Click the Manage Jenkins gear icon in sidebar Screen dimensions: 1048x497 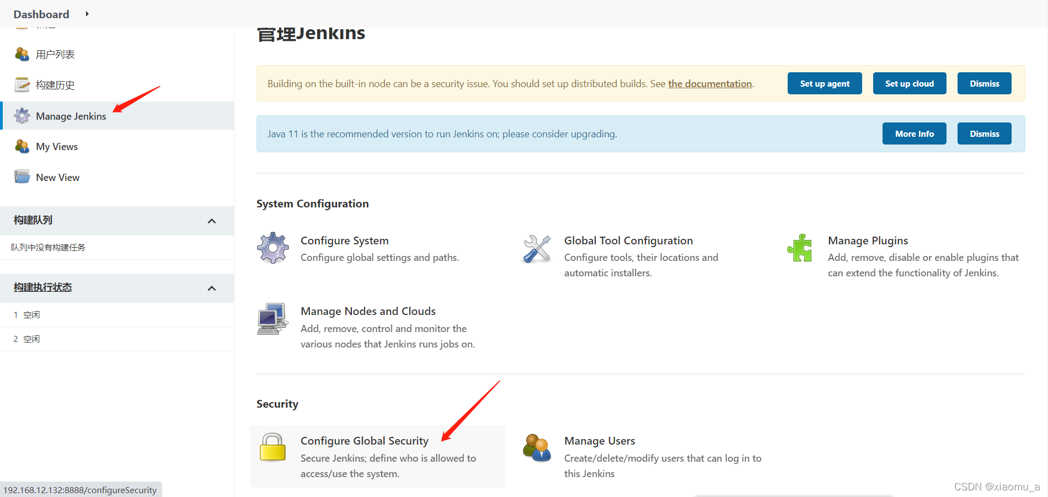click(22, 116)
